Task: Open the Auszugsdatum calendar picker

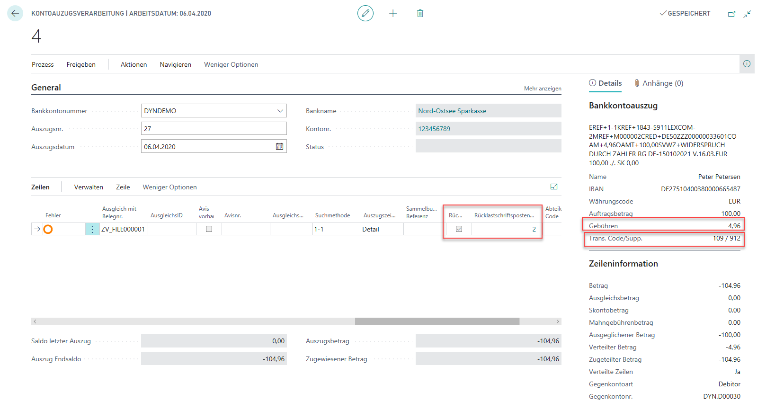Action: point(279,146)
